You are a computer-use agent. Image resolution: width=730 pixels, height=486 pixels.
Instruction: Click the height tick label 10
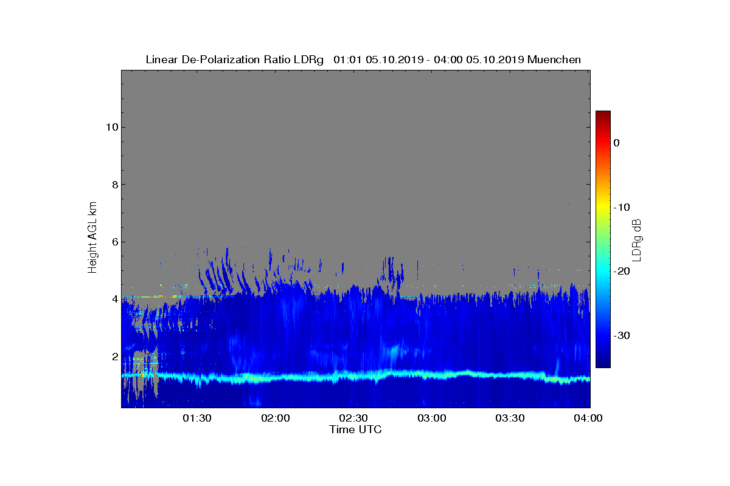[111, 127]
